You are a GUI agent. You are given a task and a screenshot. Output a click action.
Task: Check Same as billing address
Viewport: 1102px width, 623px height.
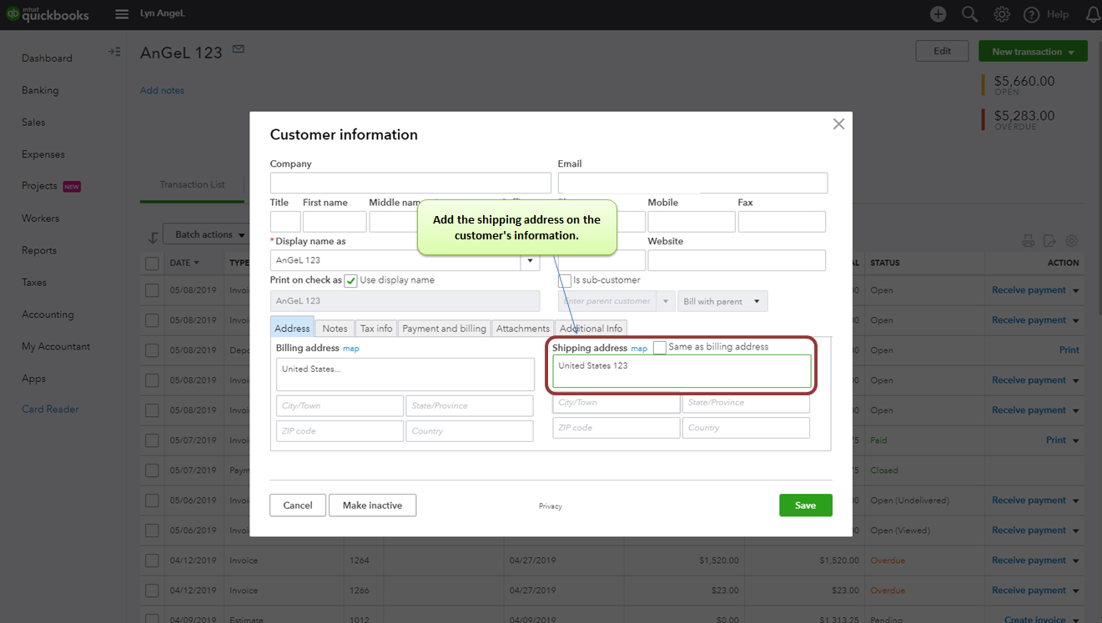[x=660, y=348]
